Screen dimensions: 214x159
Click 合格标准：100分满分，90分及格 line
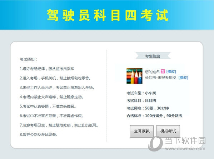(x=154, y=116)
